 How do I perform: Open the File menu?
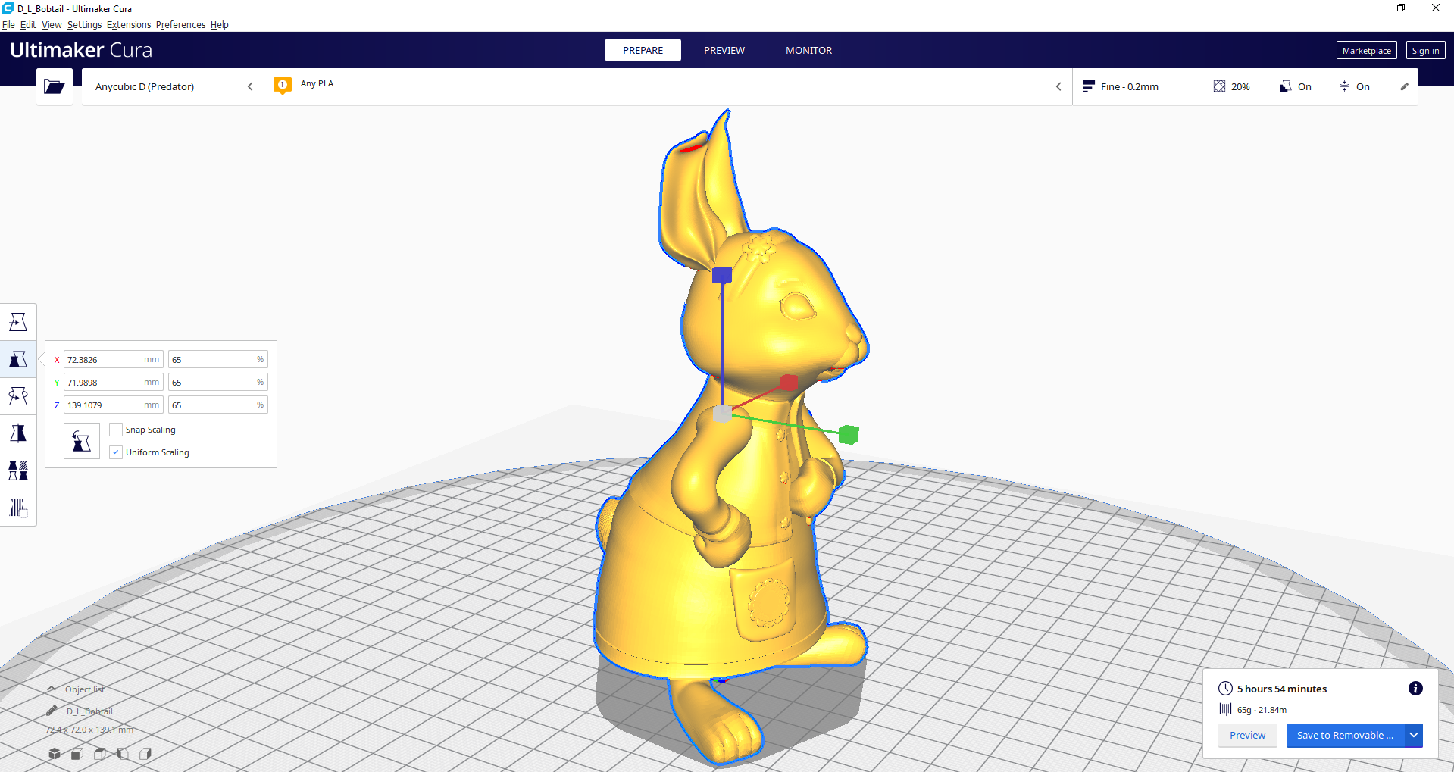coord(8,24)
